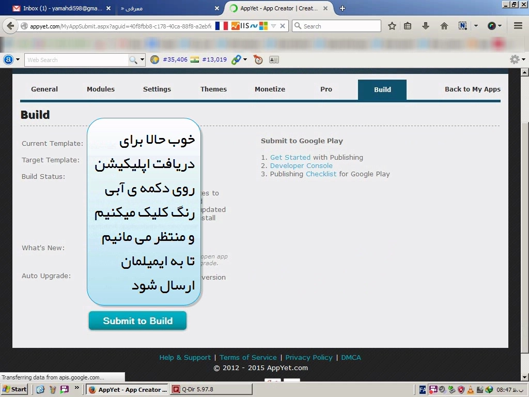Click the FA language indicator in tray
Image resolution: width=529 pixels, height=397 pixels.
point(423,390)
